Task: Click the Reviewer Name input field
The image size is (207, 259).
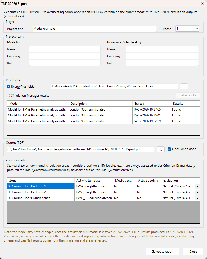Action: 162,49
